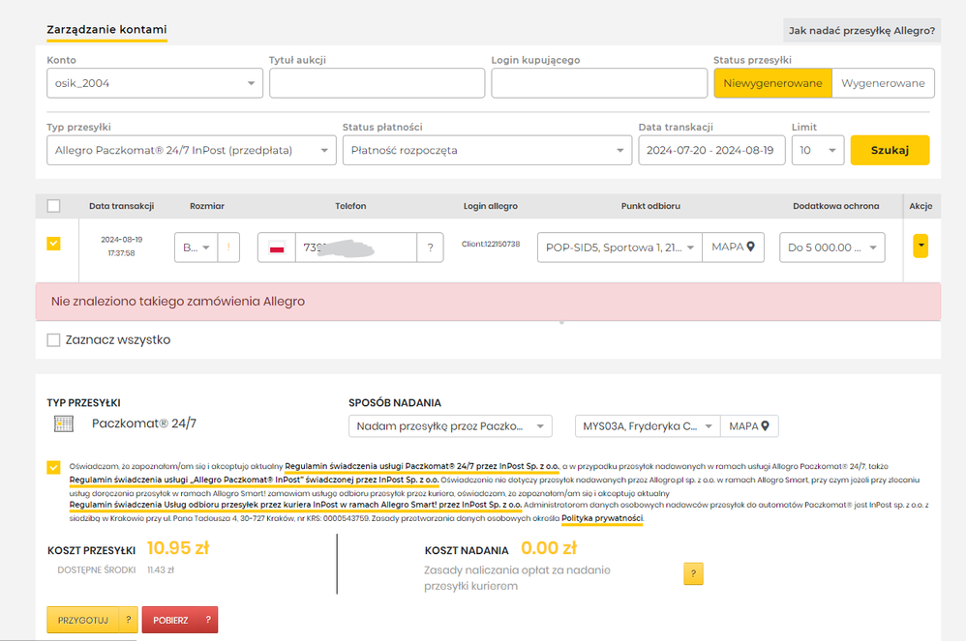Select the Zarządzanie kontami tab
The height and width of the screenshot is (641, 966).
pyautogui.click(x=106, y=30)
